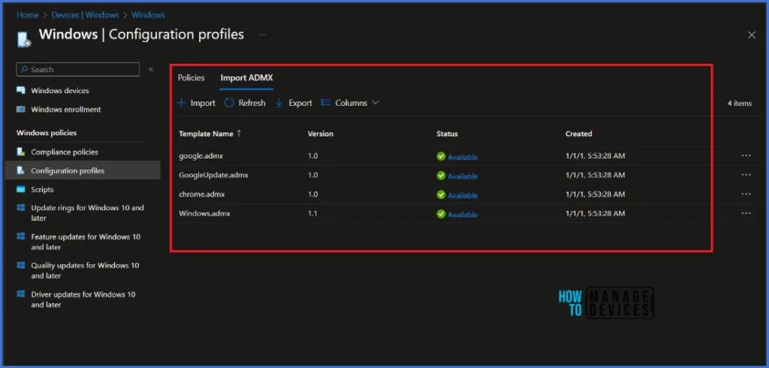This screenshot has width=769, height=368.
Task: Open the ellipsis next to the page title
Action: coord(263,35)
